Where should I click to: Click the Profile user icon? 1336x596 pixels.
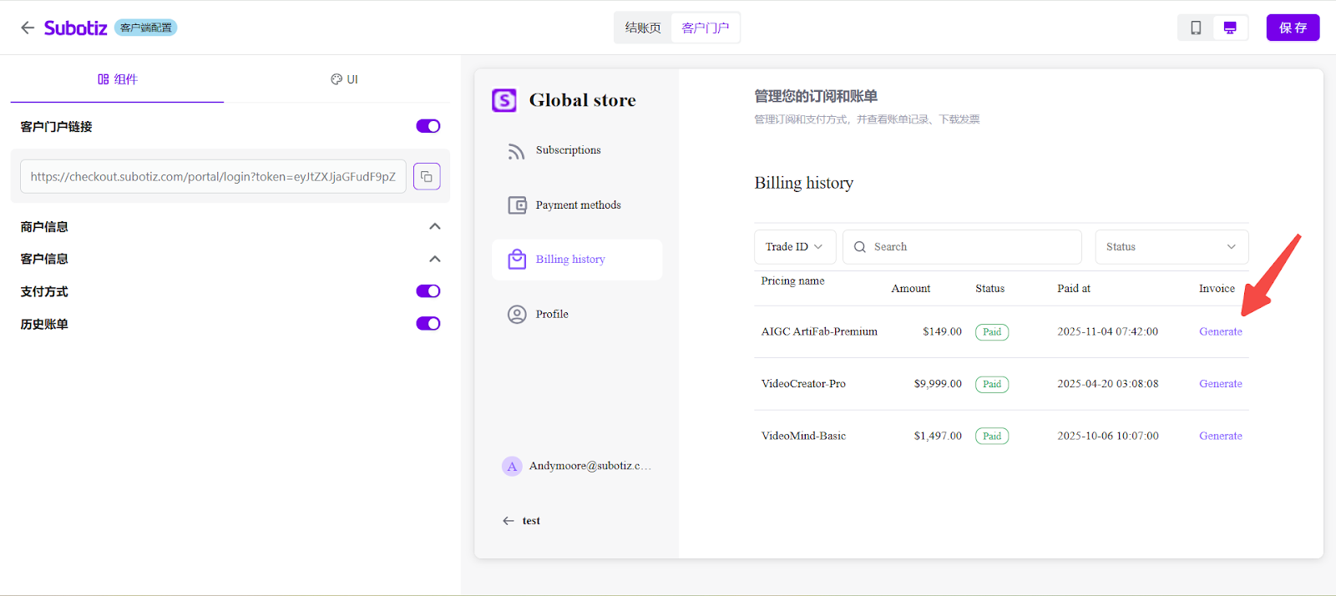pos(517,315)
